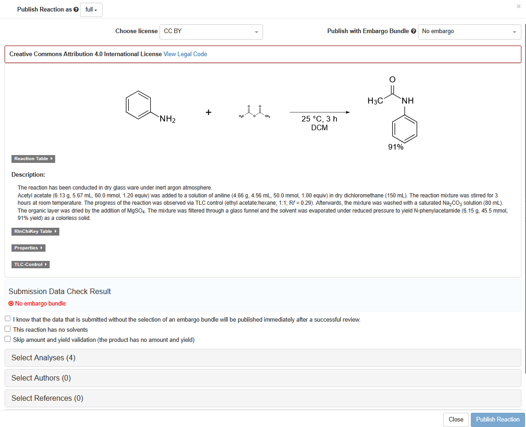Click the help icon next to Embargo Bundle
This screenshot has height=427, width=526.
tap(413, 31)
